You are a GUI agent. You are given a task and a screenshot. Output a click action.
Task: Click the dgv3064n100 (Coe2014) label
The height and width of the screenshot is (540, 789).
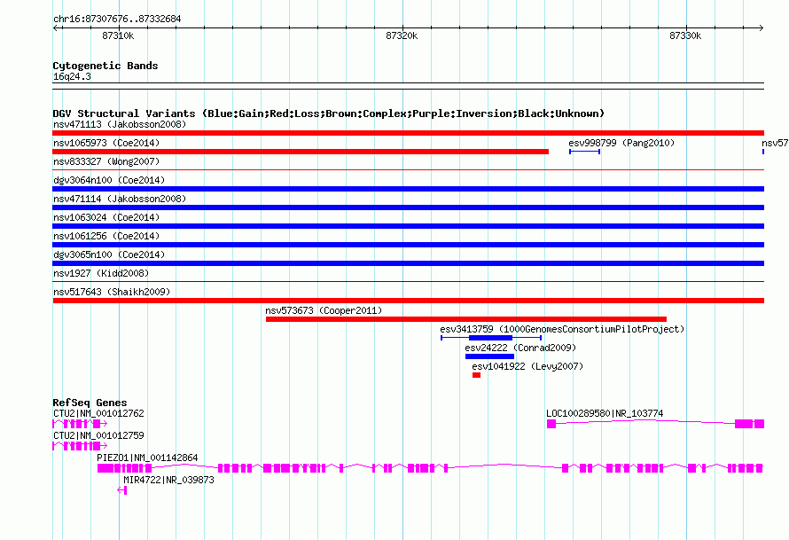point(109,180)
